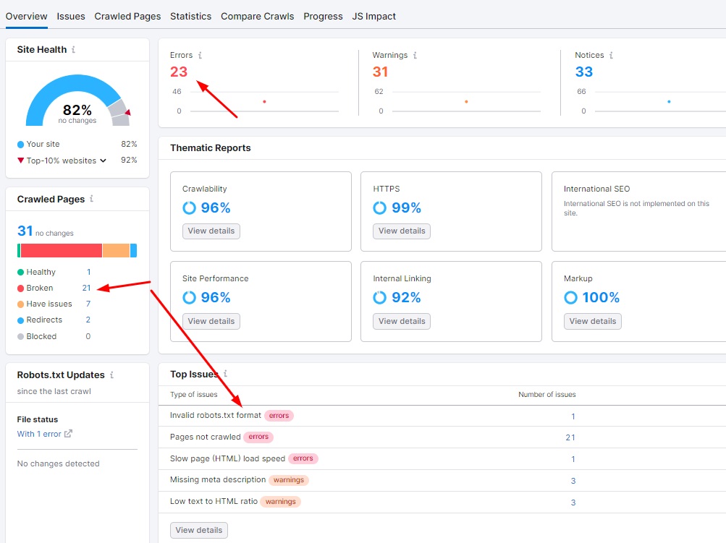Open the Top Issues info tooltip
Image resolution: width=726 pixels, height=543 pixels.
tap(224, 373)
